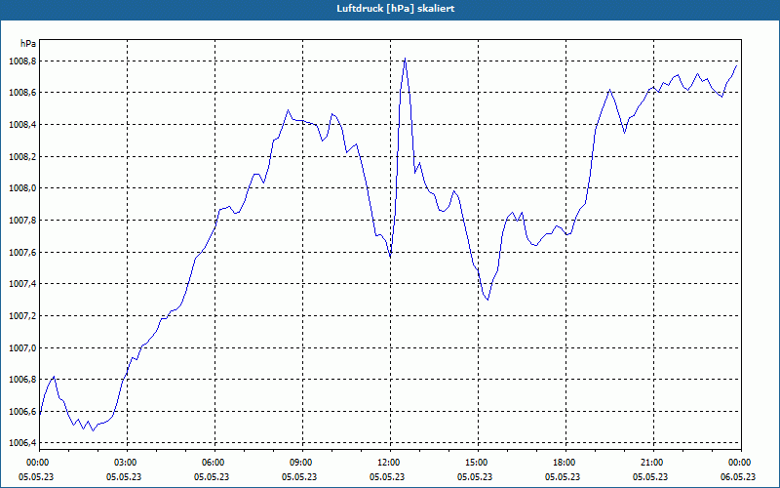Click the 1006,6 y-axis label
The height and width of the screenshot is (488, 780).
pos(22,411)
